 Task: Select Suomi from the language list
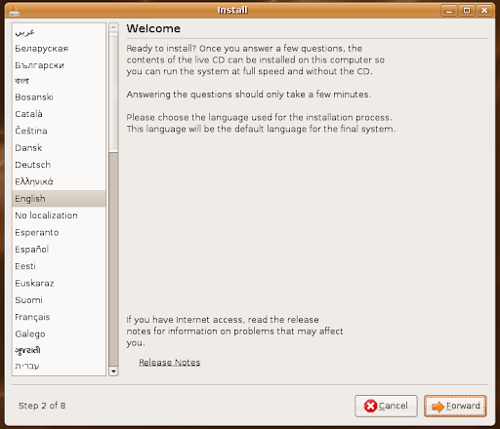pyautogui.click(x=59, y=300)
